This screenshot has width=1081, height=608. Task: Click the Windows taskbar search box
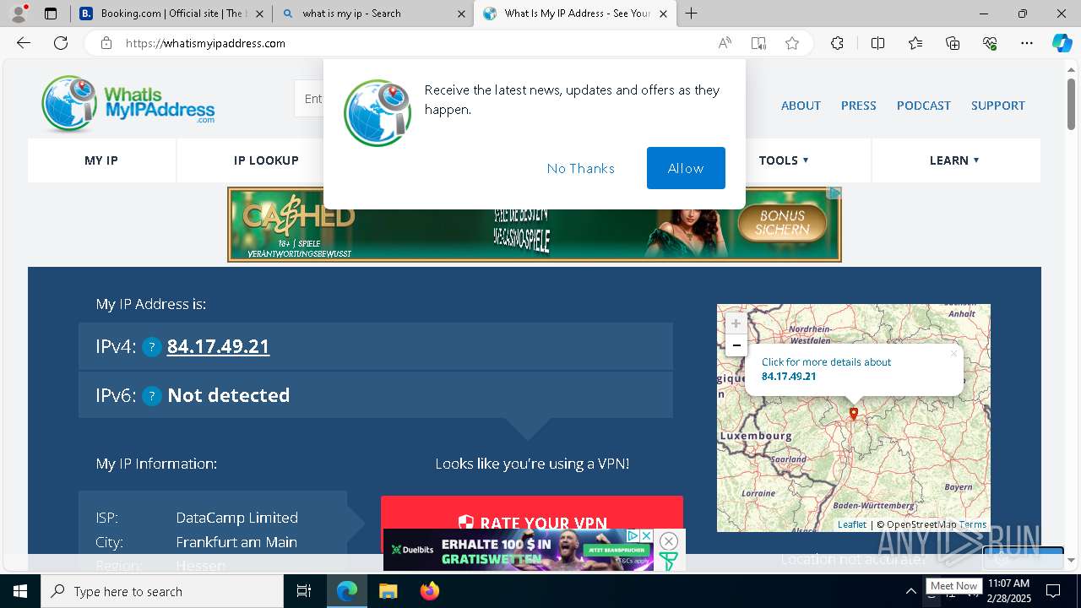[x=162, y=591]
